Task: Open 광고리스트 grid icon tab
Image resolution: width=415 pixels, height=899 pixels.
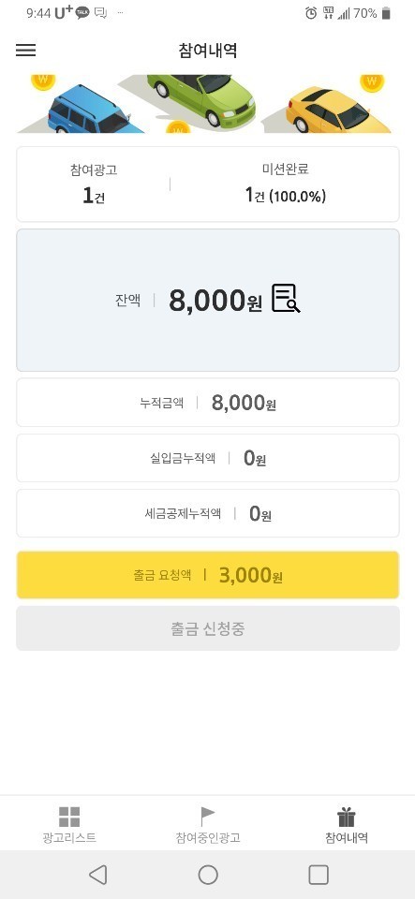Action: [x=69, y=824]
